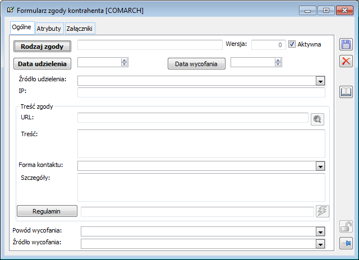Viewport: 359px width, 260px height.
Task: Minimize the Formularz zgody kontrahenta window
Action: click(x=307, y=11)
